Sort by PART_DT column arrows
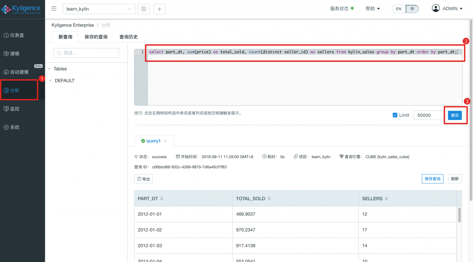 (x=162, y=198)
